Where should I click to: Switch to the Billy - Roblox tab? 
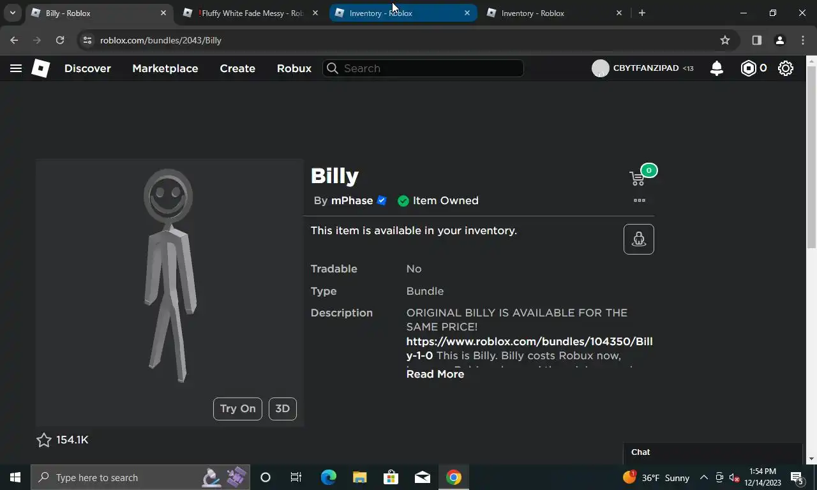99,13
